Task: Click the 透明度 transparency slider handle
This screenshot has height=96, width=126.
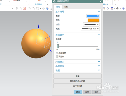Action: coord(58,46)
